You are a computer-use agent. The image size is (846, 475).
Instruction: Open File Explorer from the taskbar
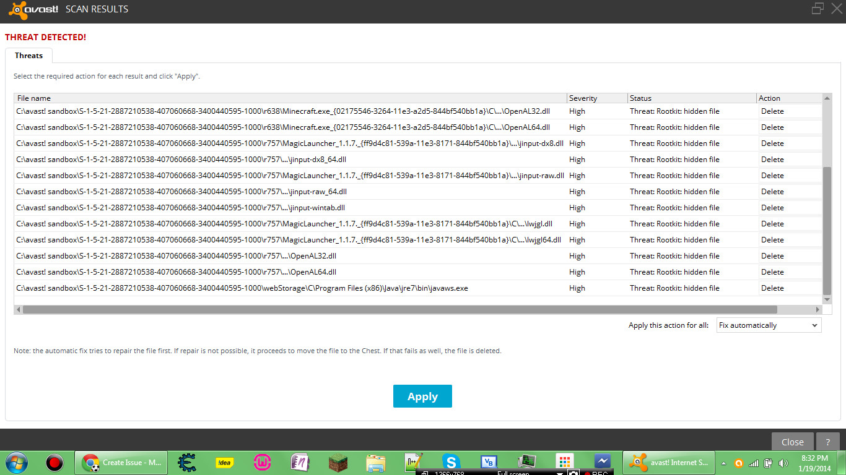(376, 462)
